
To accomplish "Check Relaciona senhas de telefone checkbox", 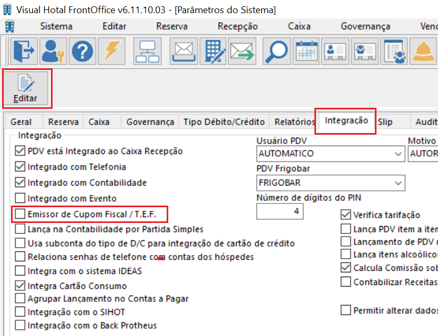I will pos(20,257).
